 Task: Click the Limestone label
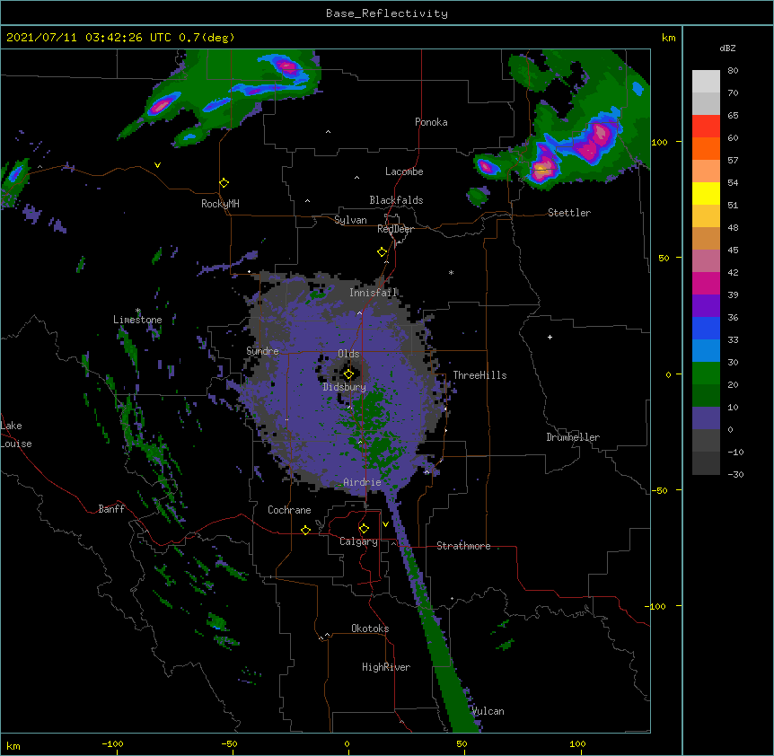coord(137,320)
